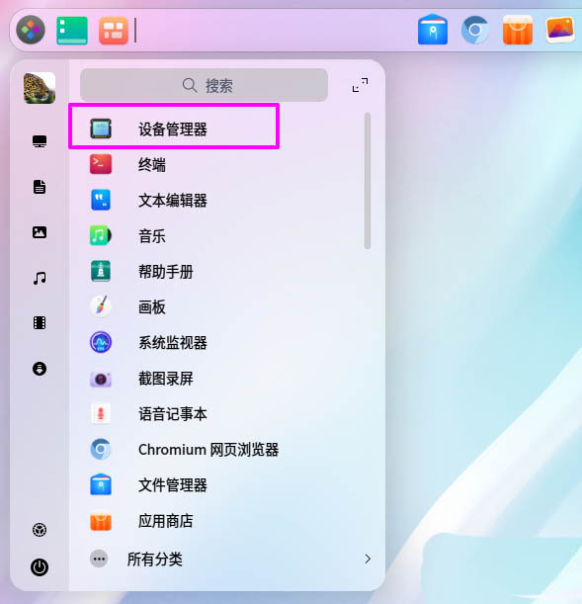The height and width of the screenshot is (604, 582).
Task: Click the launcher button in dock
Action: [31, 30]
